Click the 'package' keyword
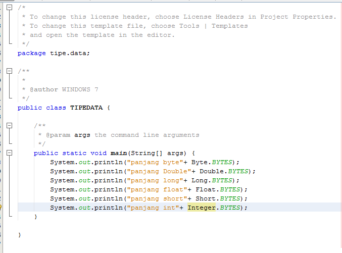The image size is (342, 253). point(32,54)
